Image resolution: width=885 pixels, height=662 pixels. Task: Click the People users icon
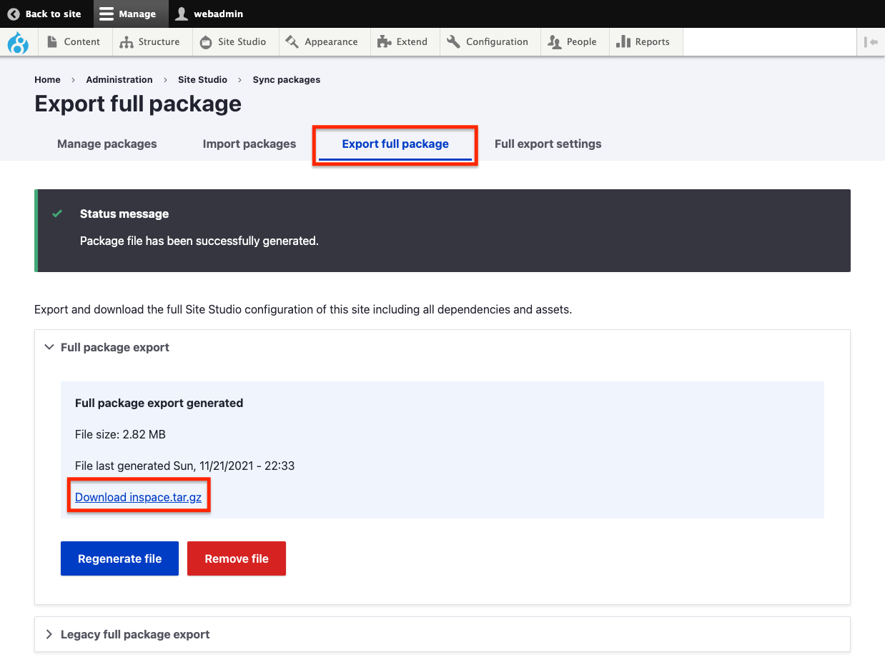pos(554,42)
